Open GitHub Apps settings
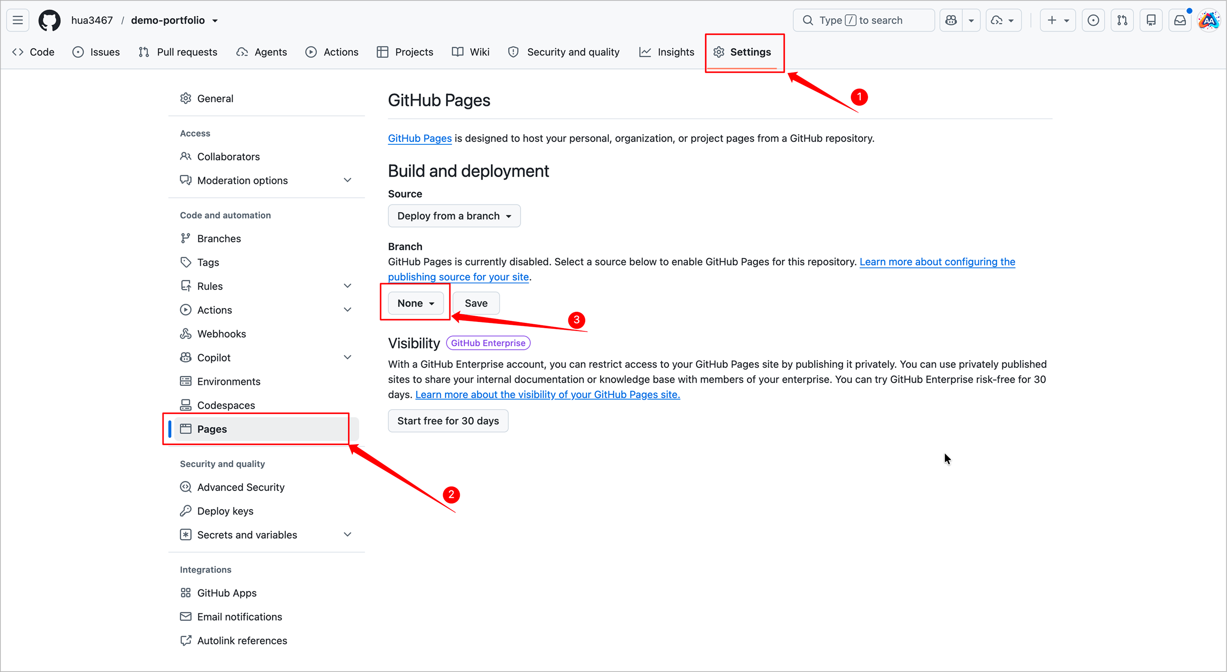 (267, 593)
